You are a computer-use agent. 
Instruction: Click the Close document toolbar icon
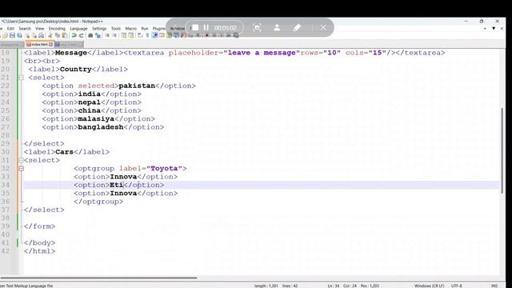(x=27, y=35)
